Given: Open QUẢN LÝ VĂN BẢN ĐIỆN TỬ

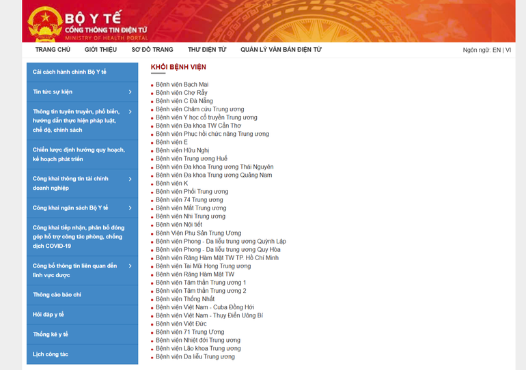Looking at the screenshot, I should pos(281,50).
